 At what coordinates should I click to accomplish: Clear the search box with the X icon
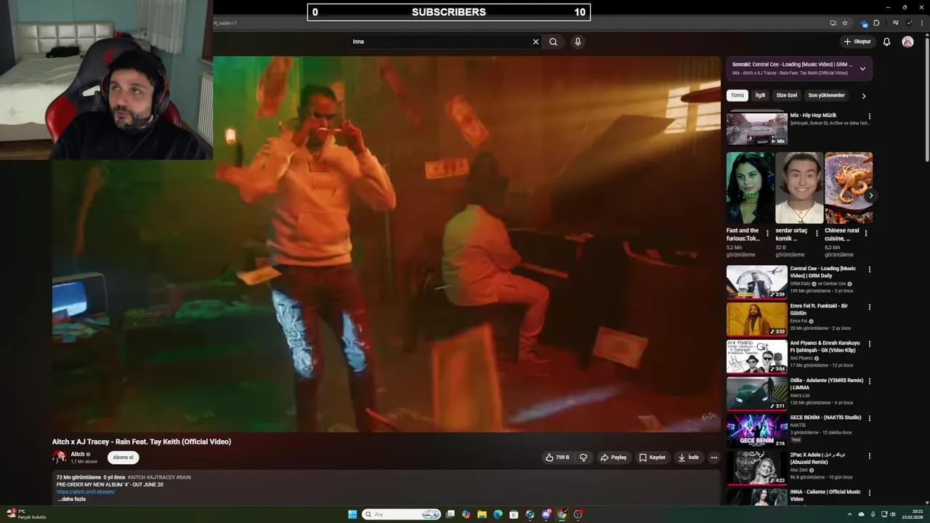click(535, 41)
